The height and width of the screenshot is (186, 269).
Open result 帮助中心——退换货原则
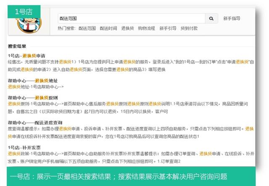click(x=33, y=98)
